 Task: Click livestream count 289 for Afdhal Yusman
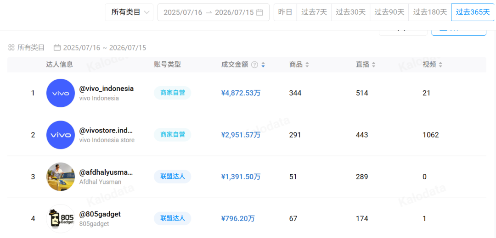click(x=362, y=177)
